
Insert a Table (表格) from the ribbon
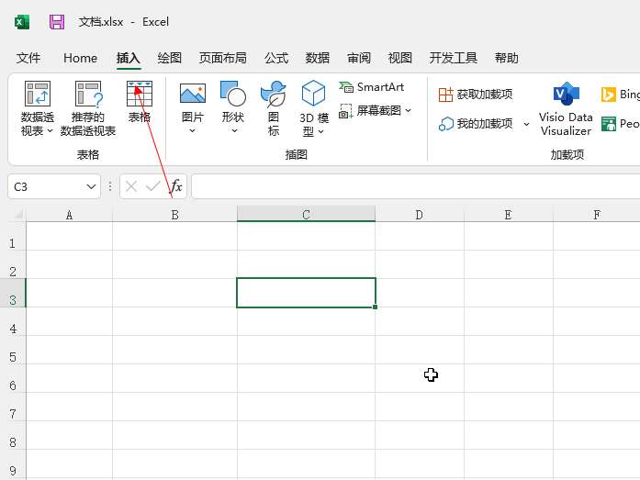[x=140, y=102]
